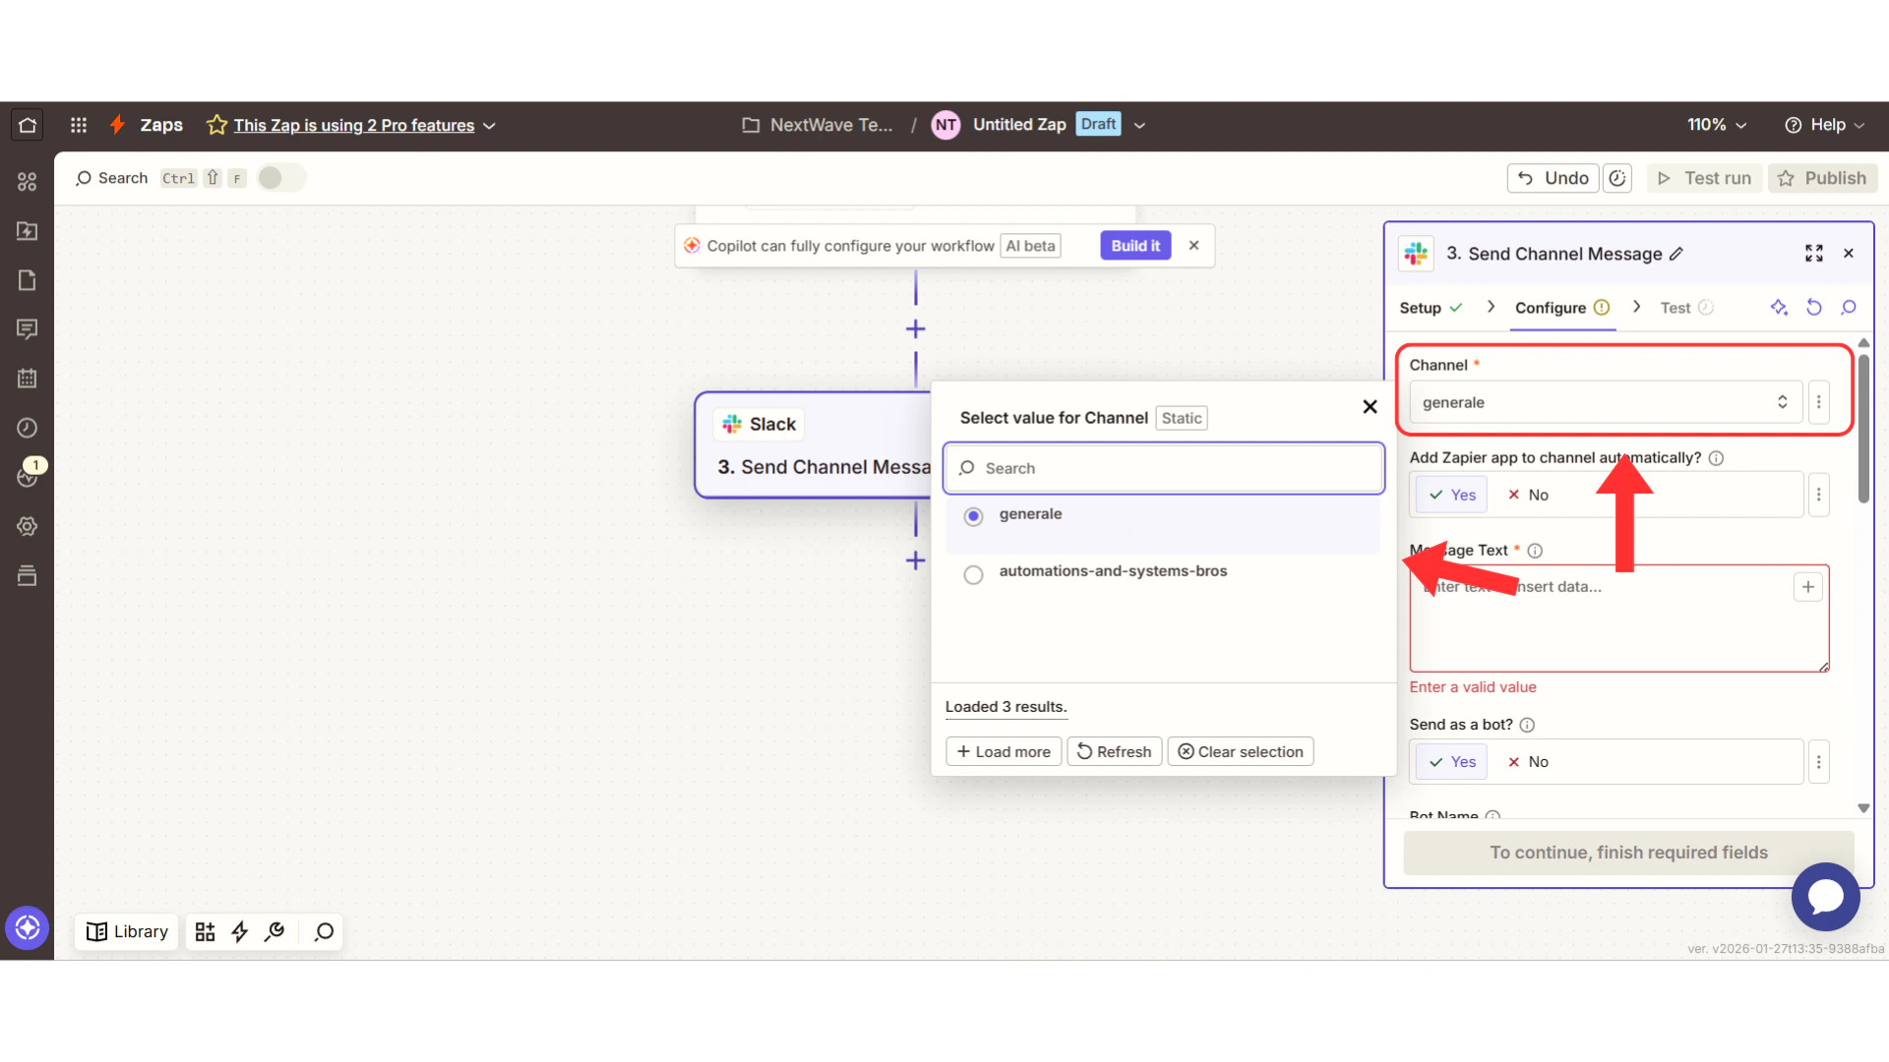Click the Load more button

(1003, 750)
